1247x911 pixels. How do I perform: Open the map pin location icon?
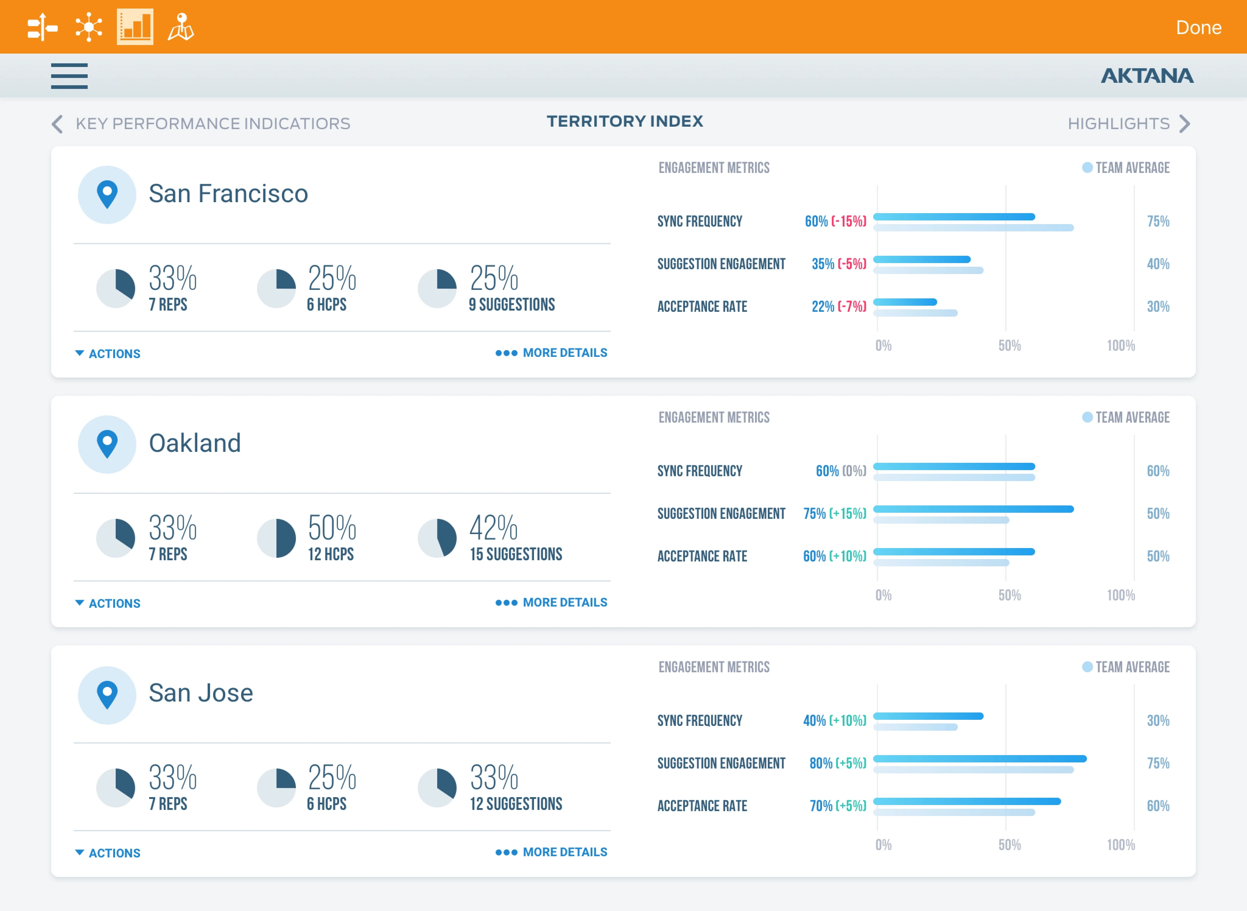point(181,27)
